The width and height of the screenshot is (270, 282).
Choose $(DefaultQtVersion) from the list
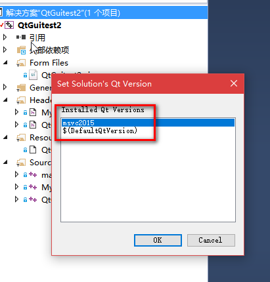pyautogui.click(x=100, y=131)
